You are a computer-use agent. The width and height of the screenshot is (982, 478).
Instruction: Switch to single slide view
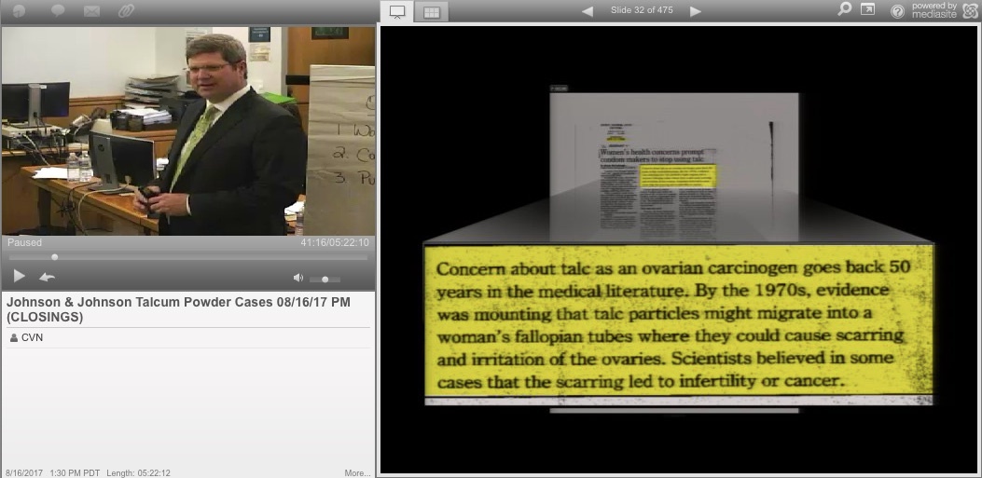pos(397,12)
